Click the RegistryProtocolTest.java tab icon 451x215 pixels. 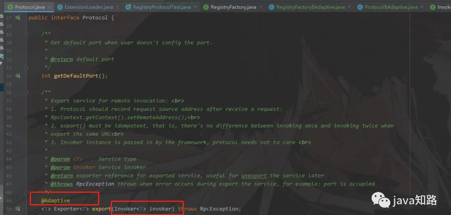coord(128,7)
